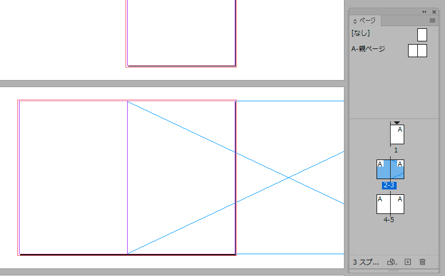
Task: Delete selected pages with trash icon
Action: [x=422, y=262]
